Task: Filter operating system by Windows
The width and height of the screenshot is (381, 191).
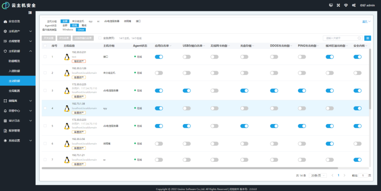Action: point(68,30)
